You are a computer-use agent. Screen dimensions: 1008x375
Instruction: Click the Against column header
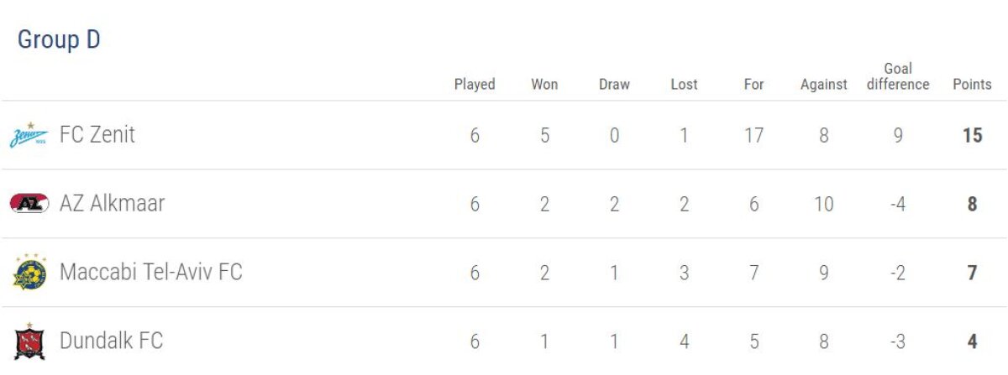[x=823, y=85]
